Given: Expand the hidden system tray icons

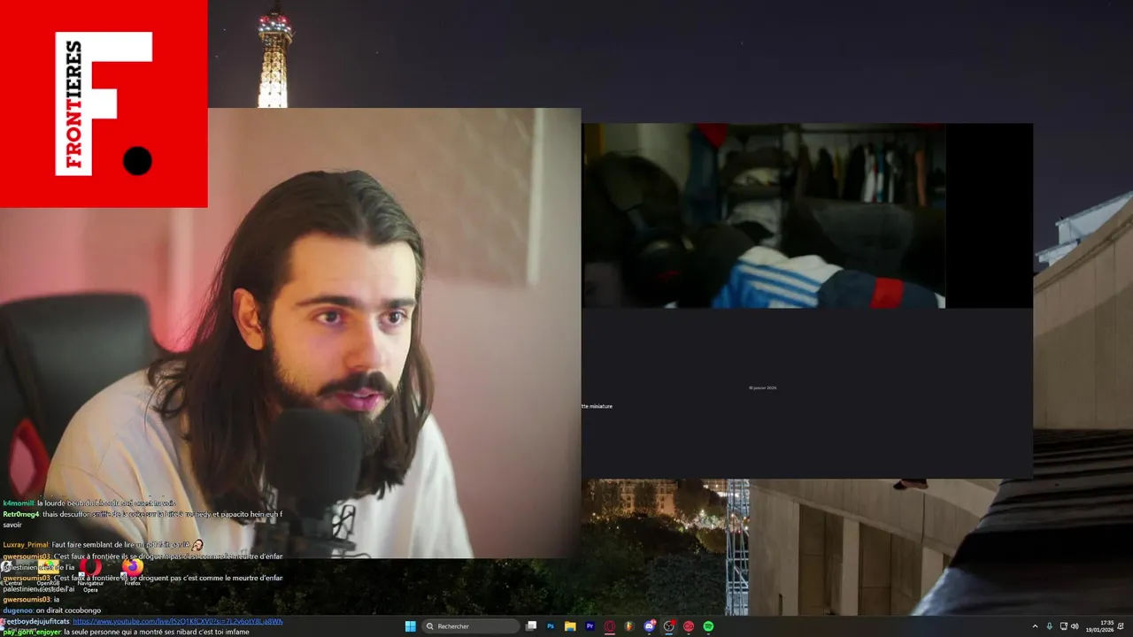Looking at the screenshot, I should 1035,626.
